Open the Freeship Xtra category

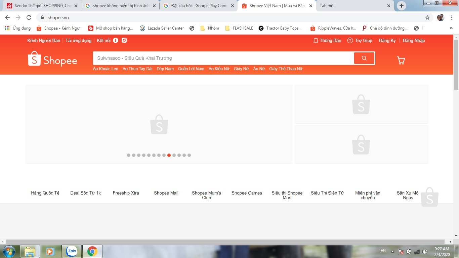pos(126,193)
